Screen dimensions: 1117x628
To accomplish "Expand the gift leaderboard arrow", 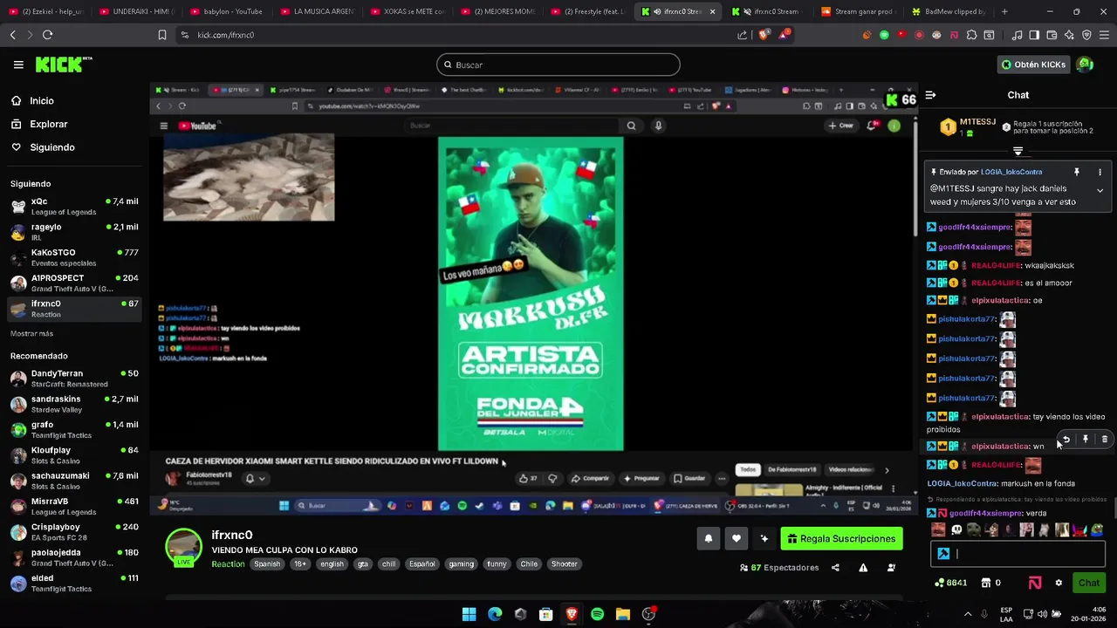I will [1018, 151].
